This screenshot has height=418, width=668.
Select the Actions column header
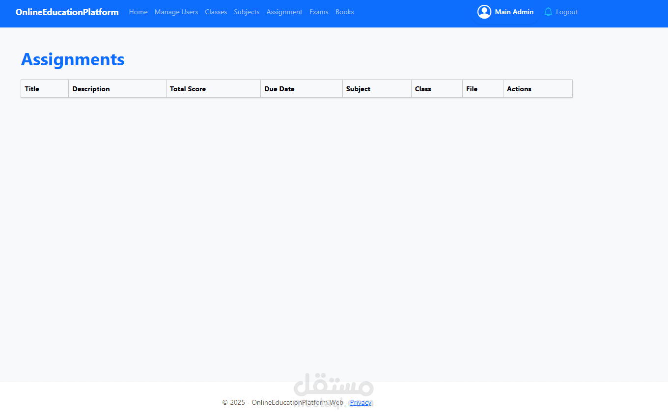click(x=538, y=89)
